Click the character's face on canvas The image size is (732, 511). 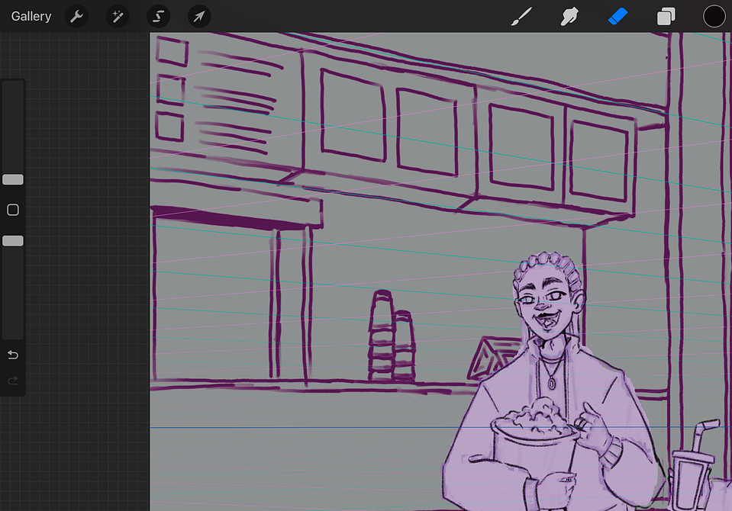pos(547,304)
